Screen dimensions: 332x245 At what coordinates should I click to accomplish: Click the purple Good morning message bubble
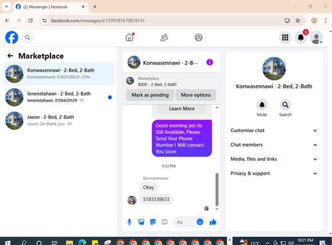pyautogui.click(x=182, y=138)
